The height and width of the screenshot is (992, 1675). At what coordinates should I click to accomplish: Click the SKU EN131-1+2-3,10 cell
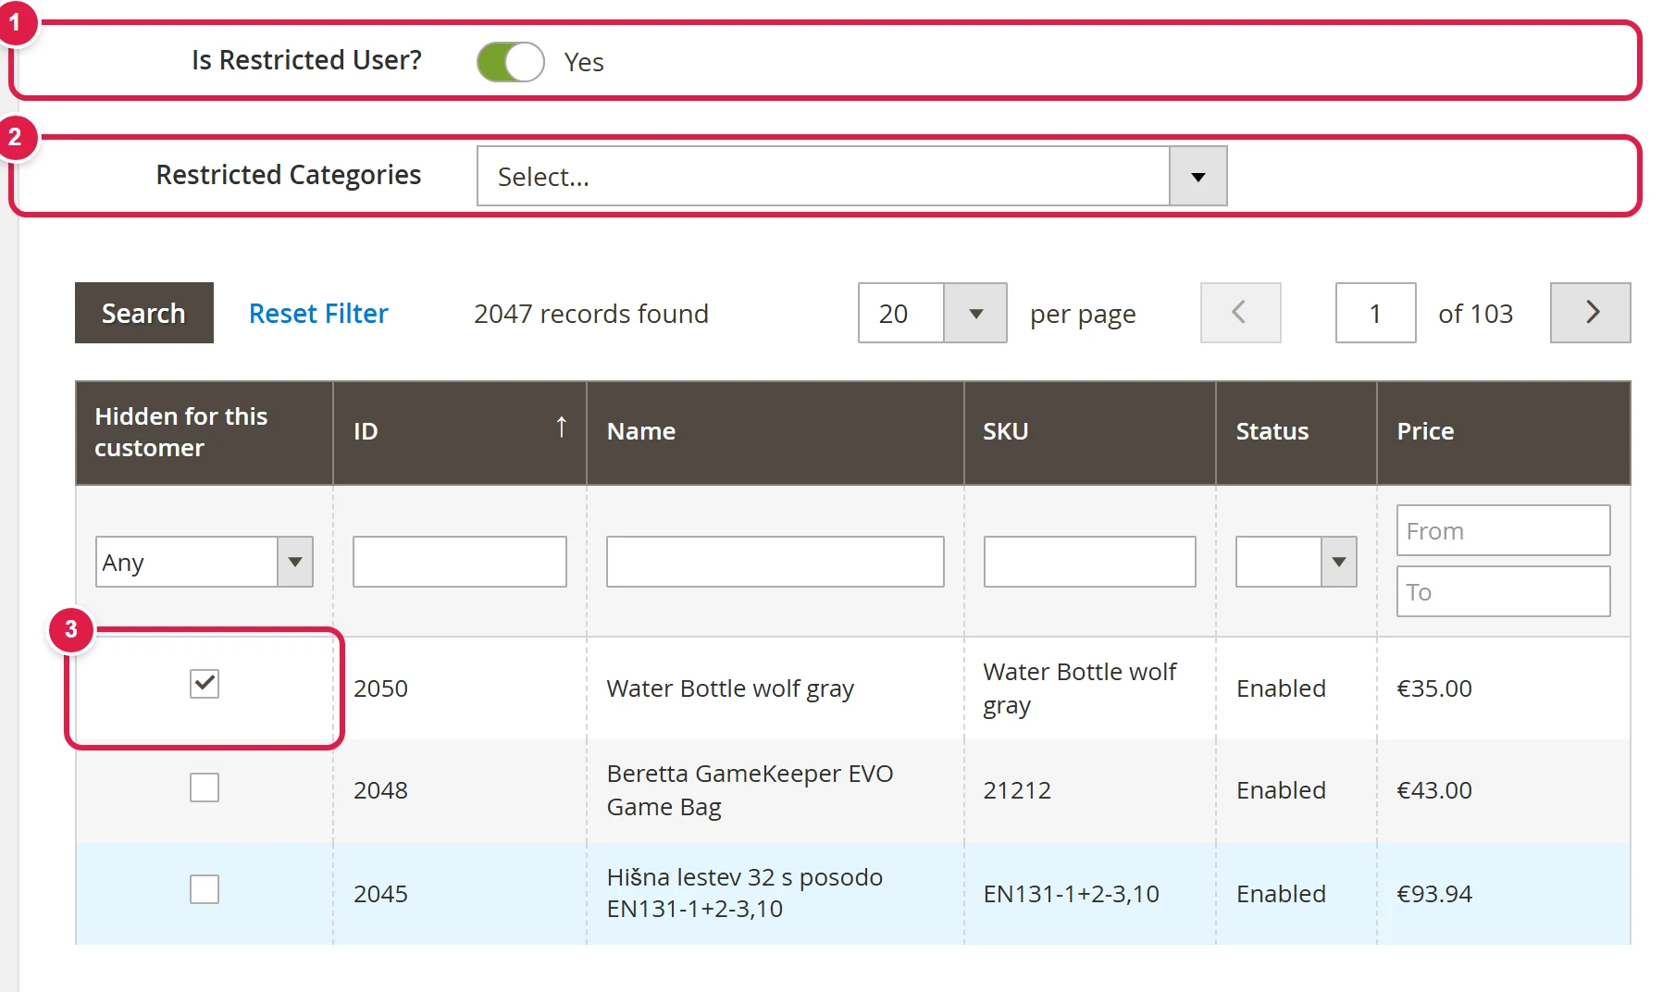[x=1089, y=894]
